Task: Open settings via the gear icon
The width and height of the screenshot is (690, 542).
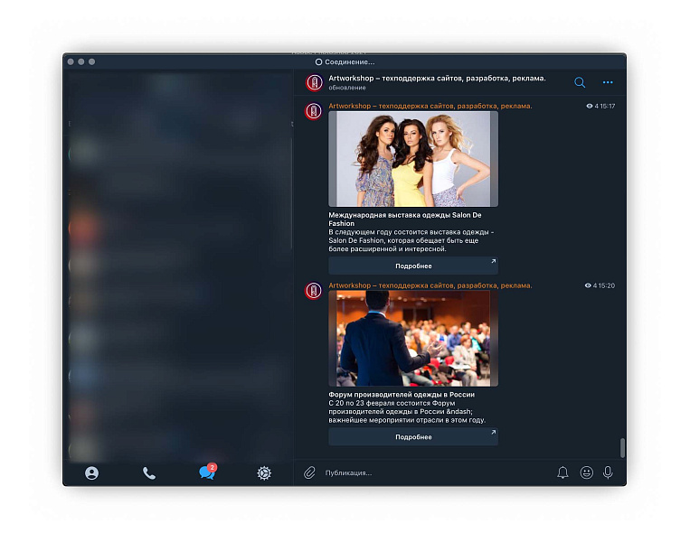Action: click(x=264, y=472)
